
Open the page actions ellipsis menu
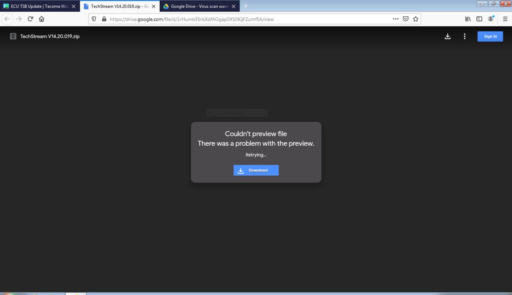[x=396, y=19]
